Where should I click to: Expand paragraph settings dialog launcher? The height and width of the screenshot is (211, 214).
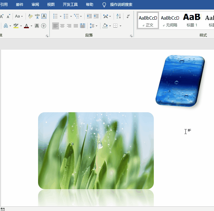point(131,36)
